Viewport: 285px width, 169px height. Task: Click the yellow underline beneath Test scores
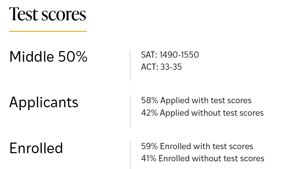click(x=48, y=31)
